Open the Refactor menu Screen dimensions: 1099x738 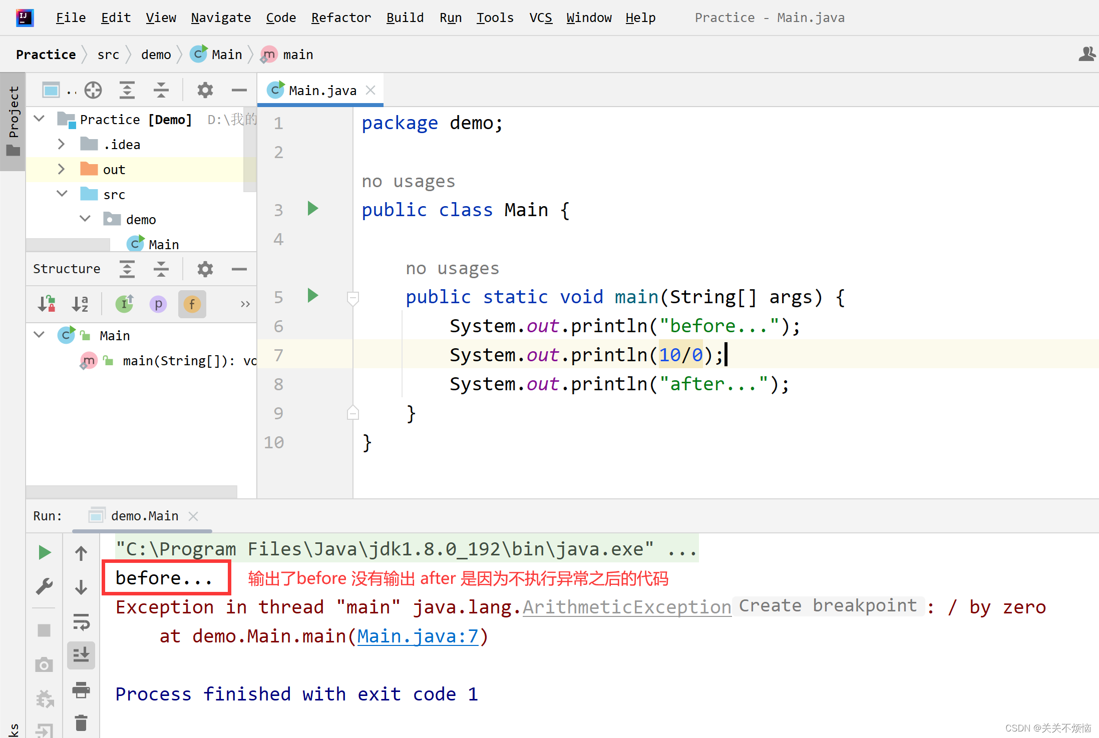tap(340, 18)
